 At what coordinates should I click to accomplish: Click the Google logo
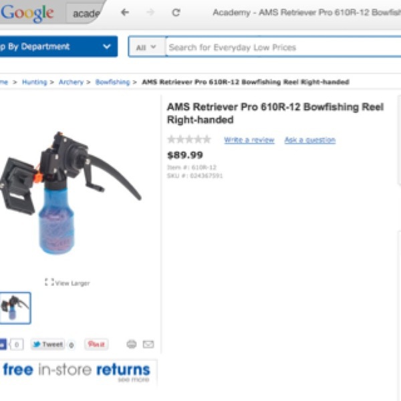[27, 13]
